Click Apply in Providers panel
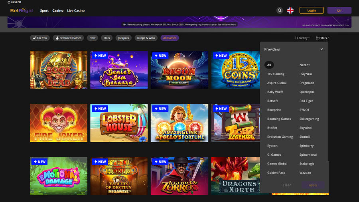The width and height of the screenshot is (359, 202). tap(313, 185)
